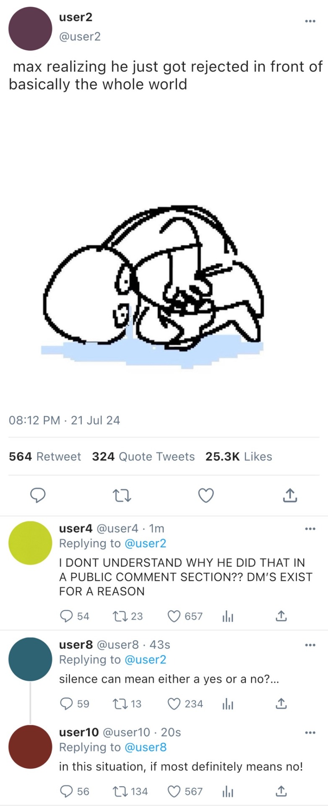Image resolution: width=328 pixels, height=806 pixels.
Task: Open more options on user2's main tweet
Action: point(310,21)
